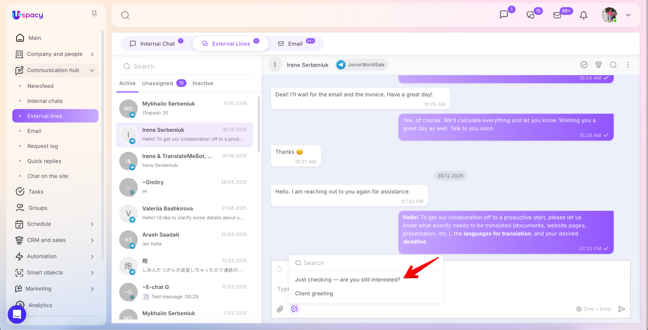Click the conversations Search field
648x330 pixels.
coord(187,66)
